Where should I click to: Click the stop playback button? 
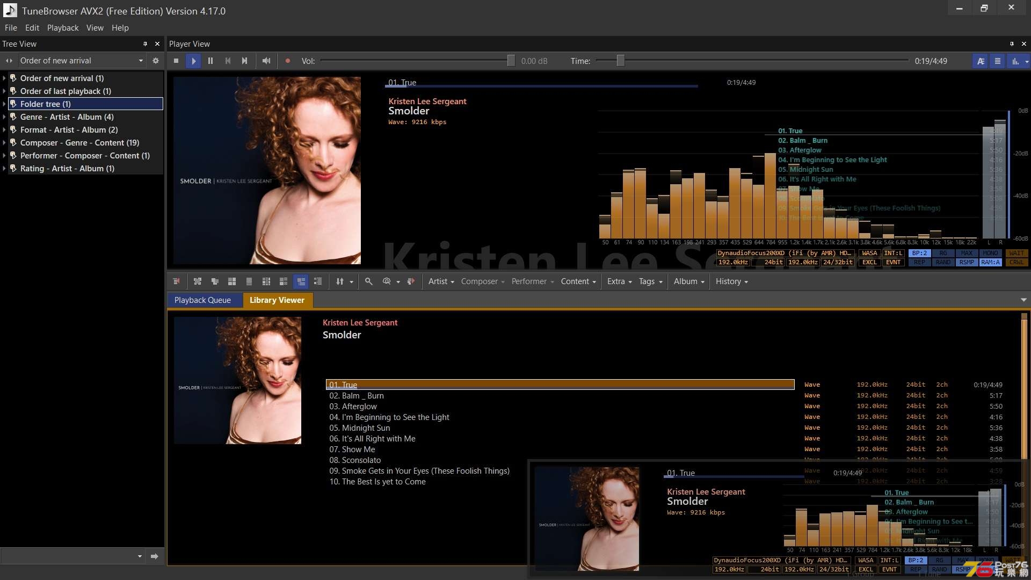coord(176,60)
